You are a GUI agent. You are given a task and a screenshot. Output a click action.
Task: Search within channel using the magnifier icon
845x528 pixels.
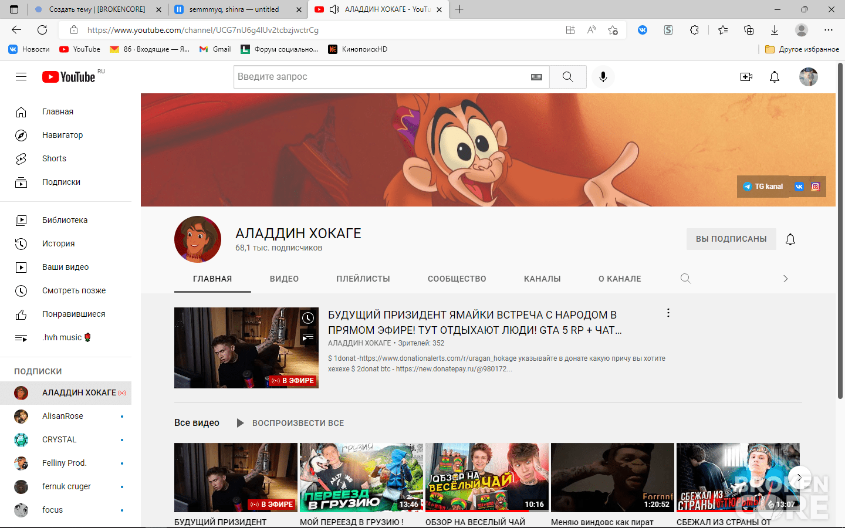pyautogui.click(x=685, y=279)
